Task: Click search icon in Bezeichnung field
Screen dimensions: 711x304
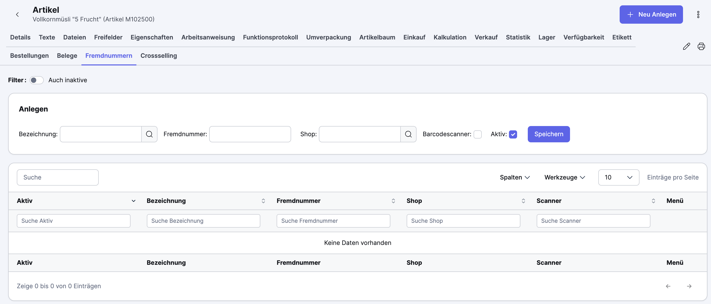Action: [149, 134]
